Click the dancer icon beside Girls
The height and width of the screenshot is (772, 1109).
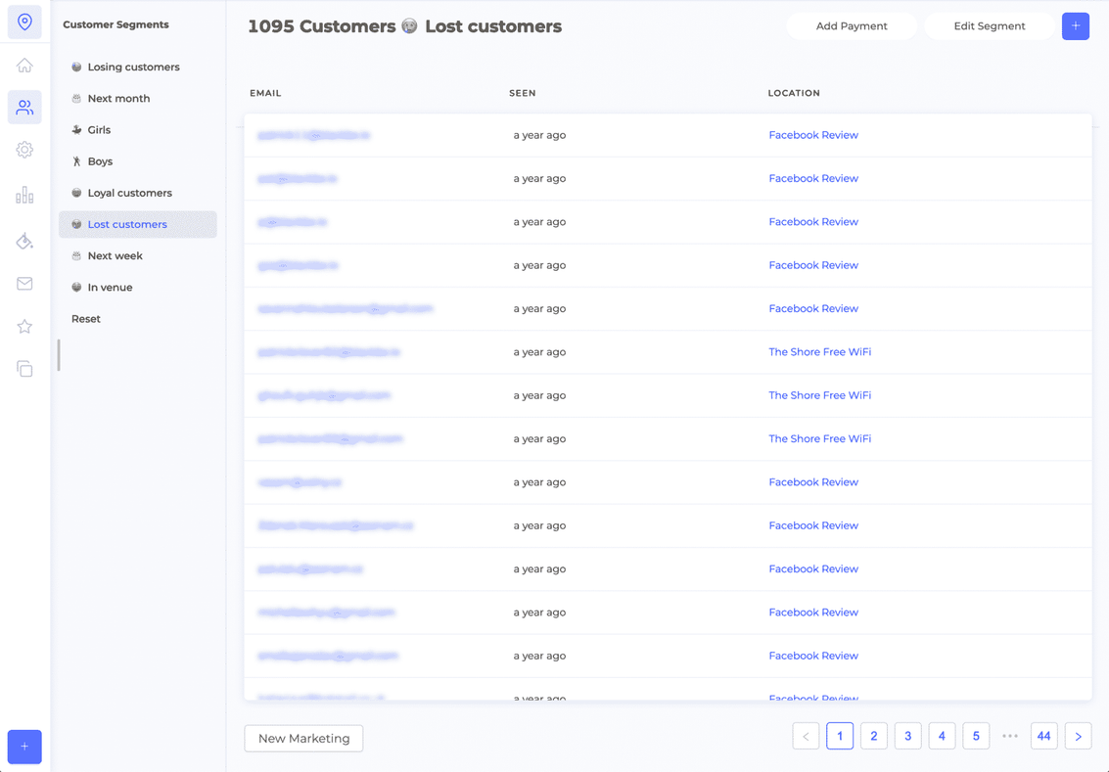(76, 130)
